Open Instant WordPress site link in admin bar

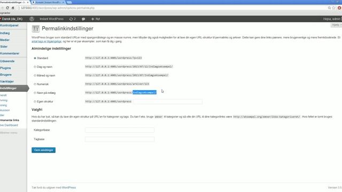click(x=51, y=19)
